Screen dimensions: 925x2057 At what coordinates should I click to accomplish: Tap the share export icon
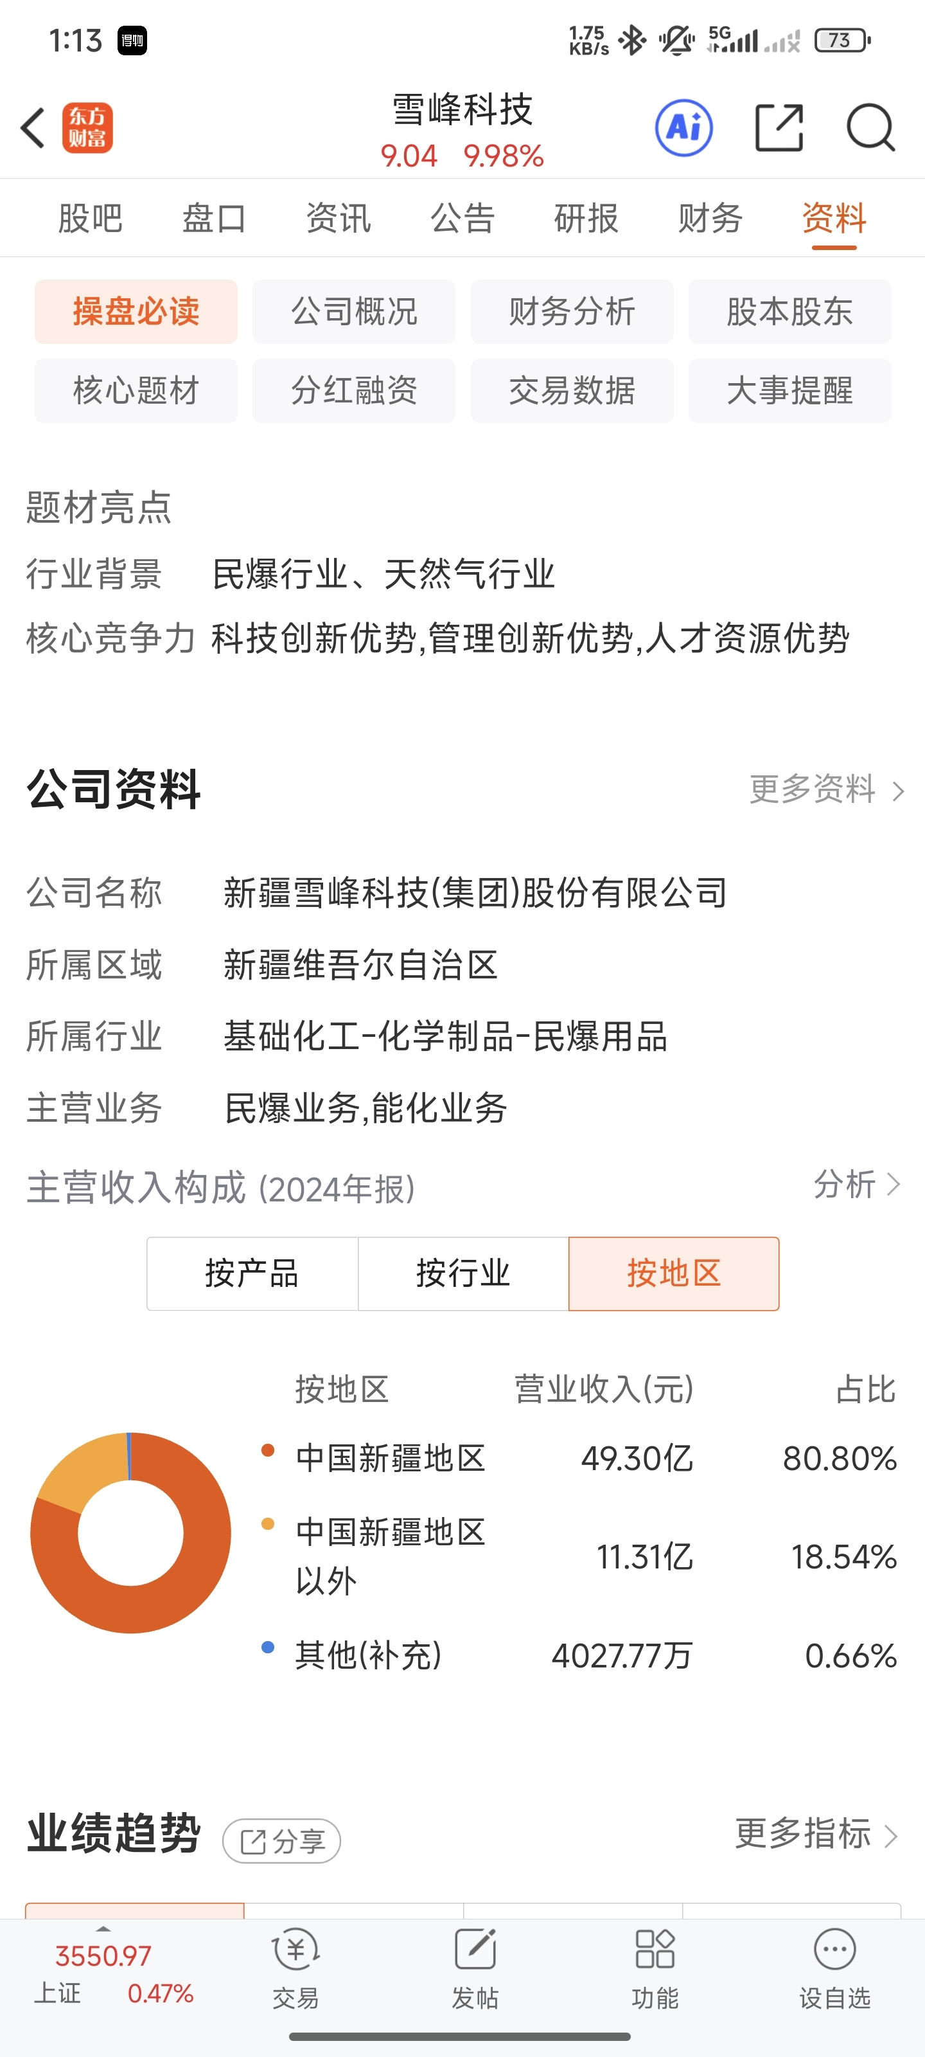tap(779, 128)
